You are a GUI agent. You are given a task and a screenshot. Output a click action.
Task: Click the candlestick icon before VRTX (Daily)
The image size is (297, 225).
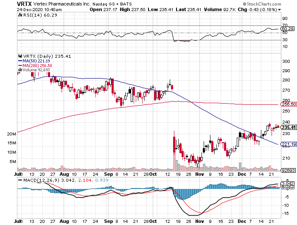(20, 56)
